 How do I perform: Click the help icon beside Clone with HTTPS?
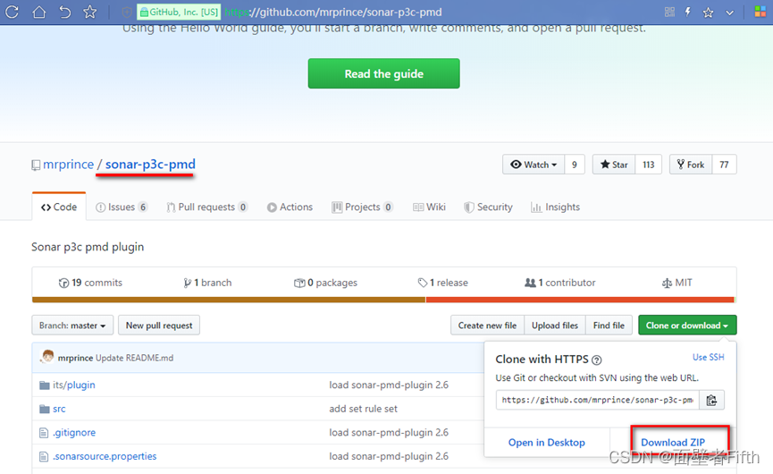tap(597, 360)
